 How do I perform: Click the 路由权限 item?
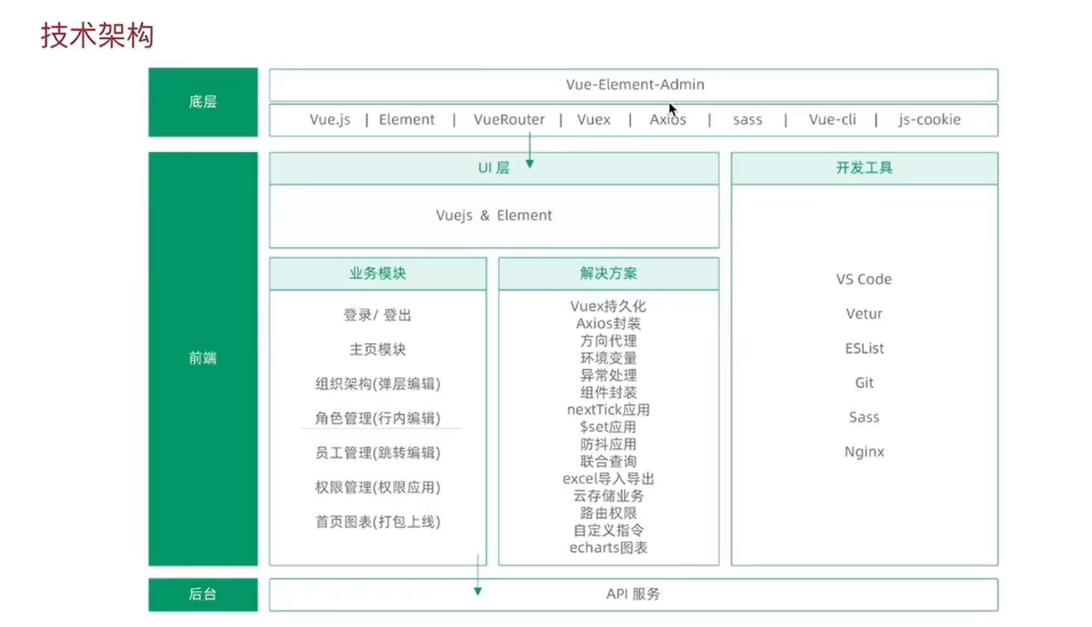pos(608,513)
